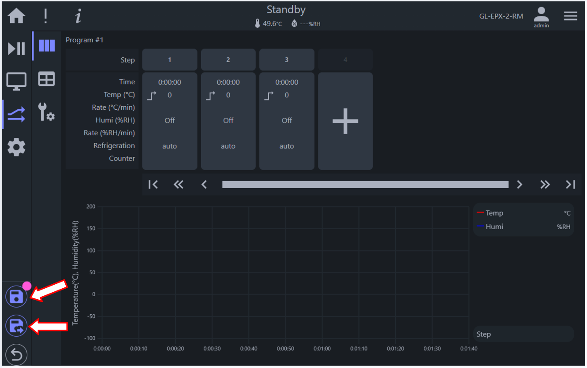Click the %RH humidity readout
Viewport: 587px width, 368px height.
click(306, 24)
